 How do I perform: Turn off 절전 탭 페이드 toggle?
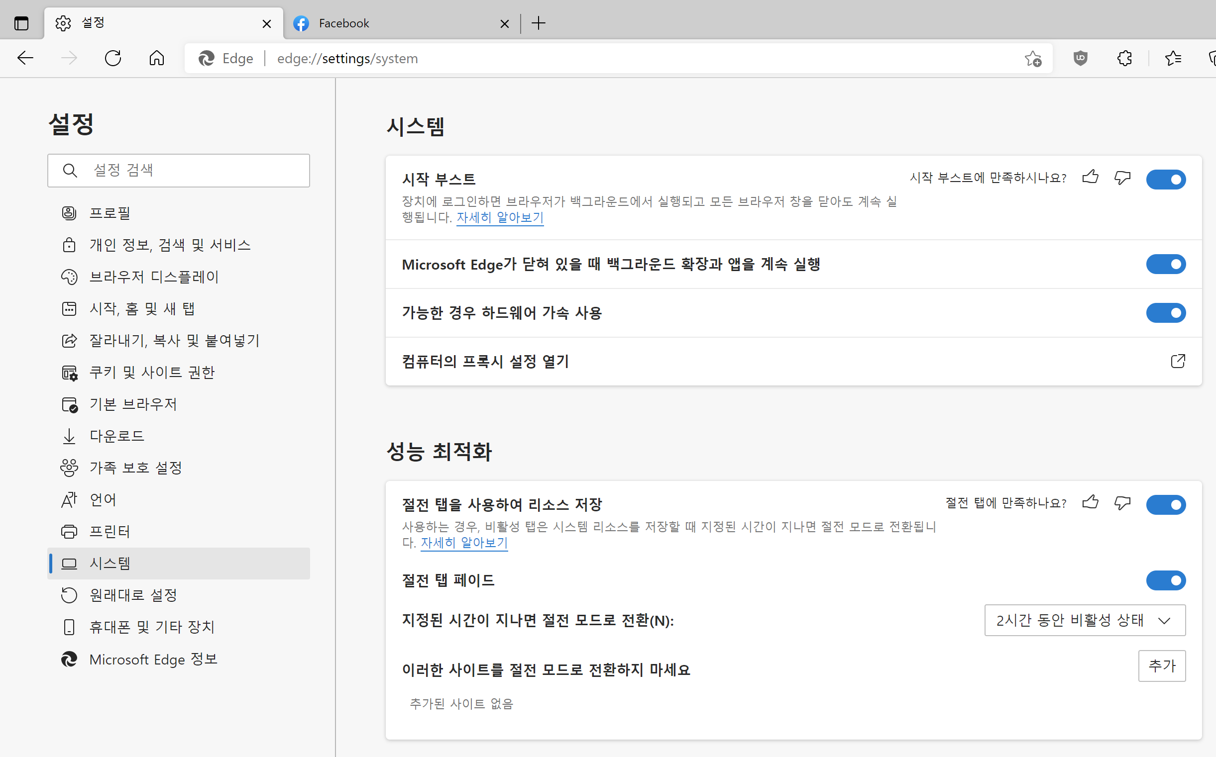[1165, 580]
